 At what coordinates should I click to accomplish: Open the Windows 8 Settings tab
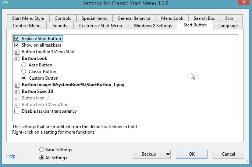[x=152, y=26]
